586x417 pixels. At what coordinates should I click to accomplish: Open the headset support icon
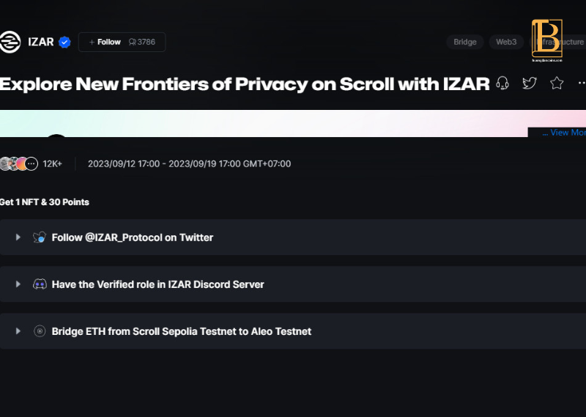coord(502,83)
